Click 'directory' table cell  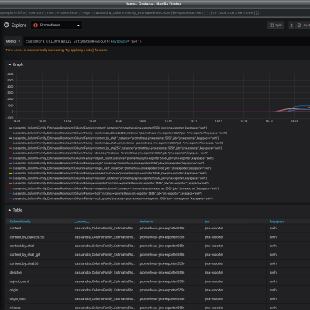pos(39,273)
